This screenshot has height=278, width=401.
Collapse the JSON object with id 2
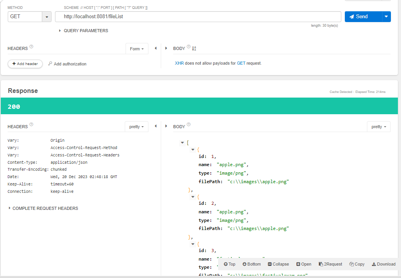(x=193, y=197)
